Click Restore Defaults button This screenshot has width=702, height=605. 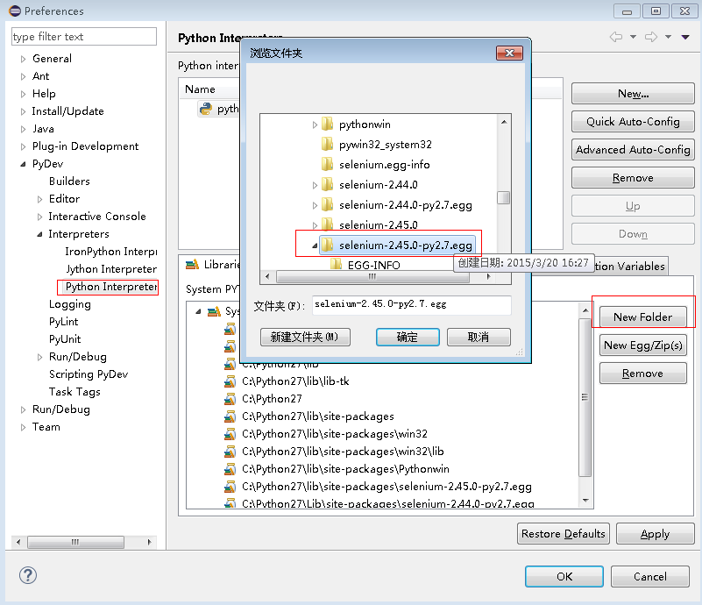(564, 534)
